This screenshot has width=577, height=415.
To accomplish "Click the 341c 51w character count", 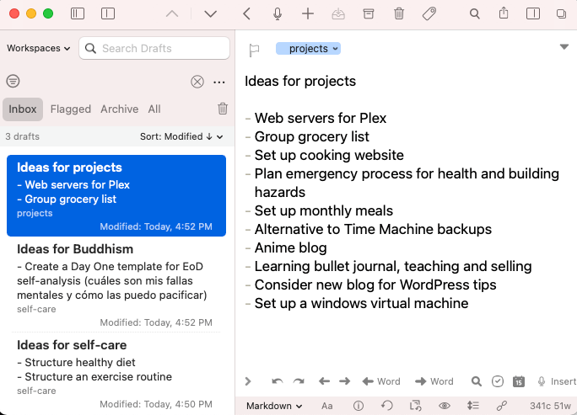I will point(551,406).
